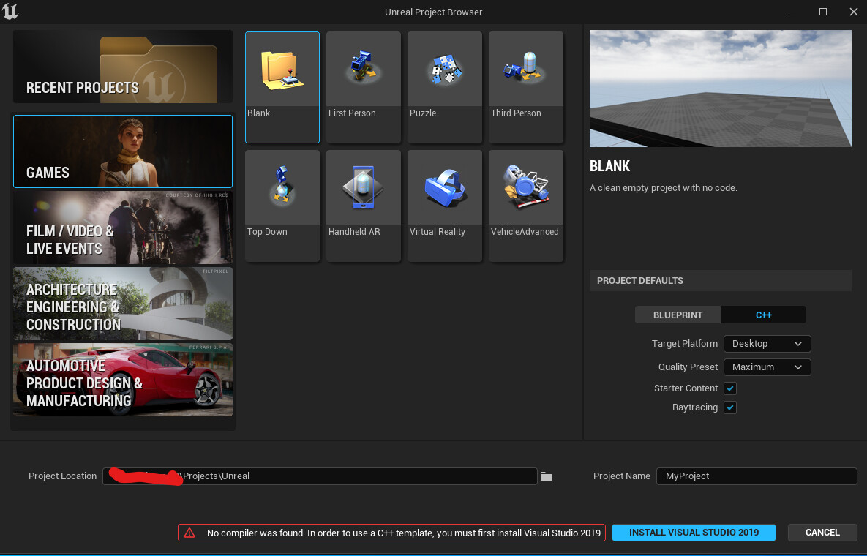Toggle the Starter Content checkbox

point(730,388)
